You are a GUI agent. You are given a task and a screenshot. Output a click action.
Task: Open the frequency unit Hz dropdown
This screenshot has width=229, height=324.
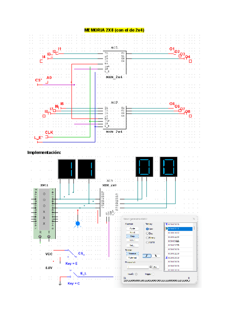(155, 267)
